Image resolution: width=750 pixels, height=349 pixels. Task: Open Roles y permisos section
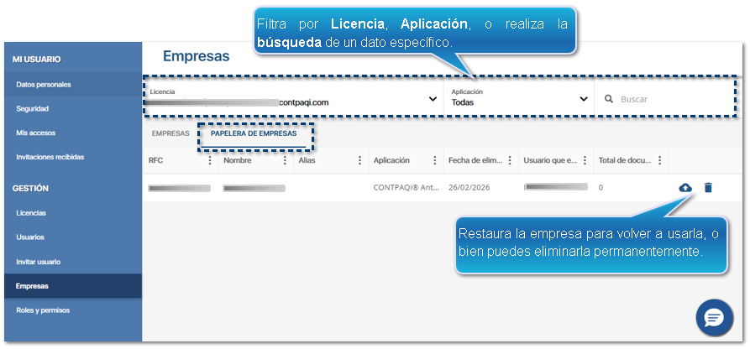(x=43, y=310)
